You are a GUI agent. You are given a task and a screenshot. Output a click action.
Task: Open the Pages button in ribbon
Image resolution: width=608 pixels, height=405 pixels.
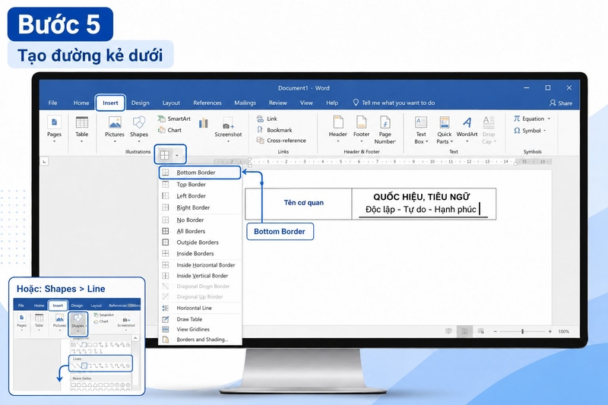point(54,127)
